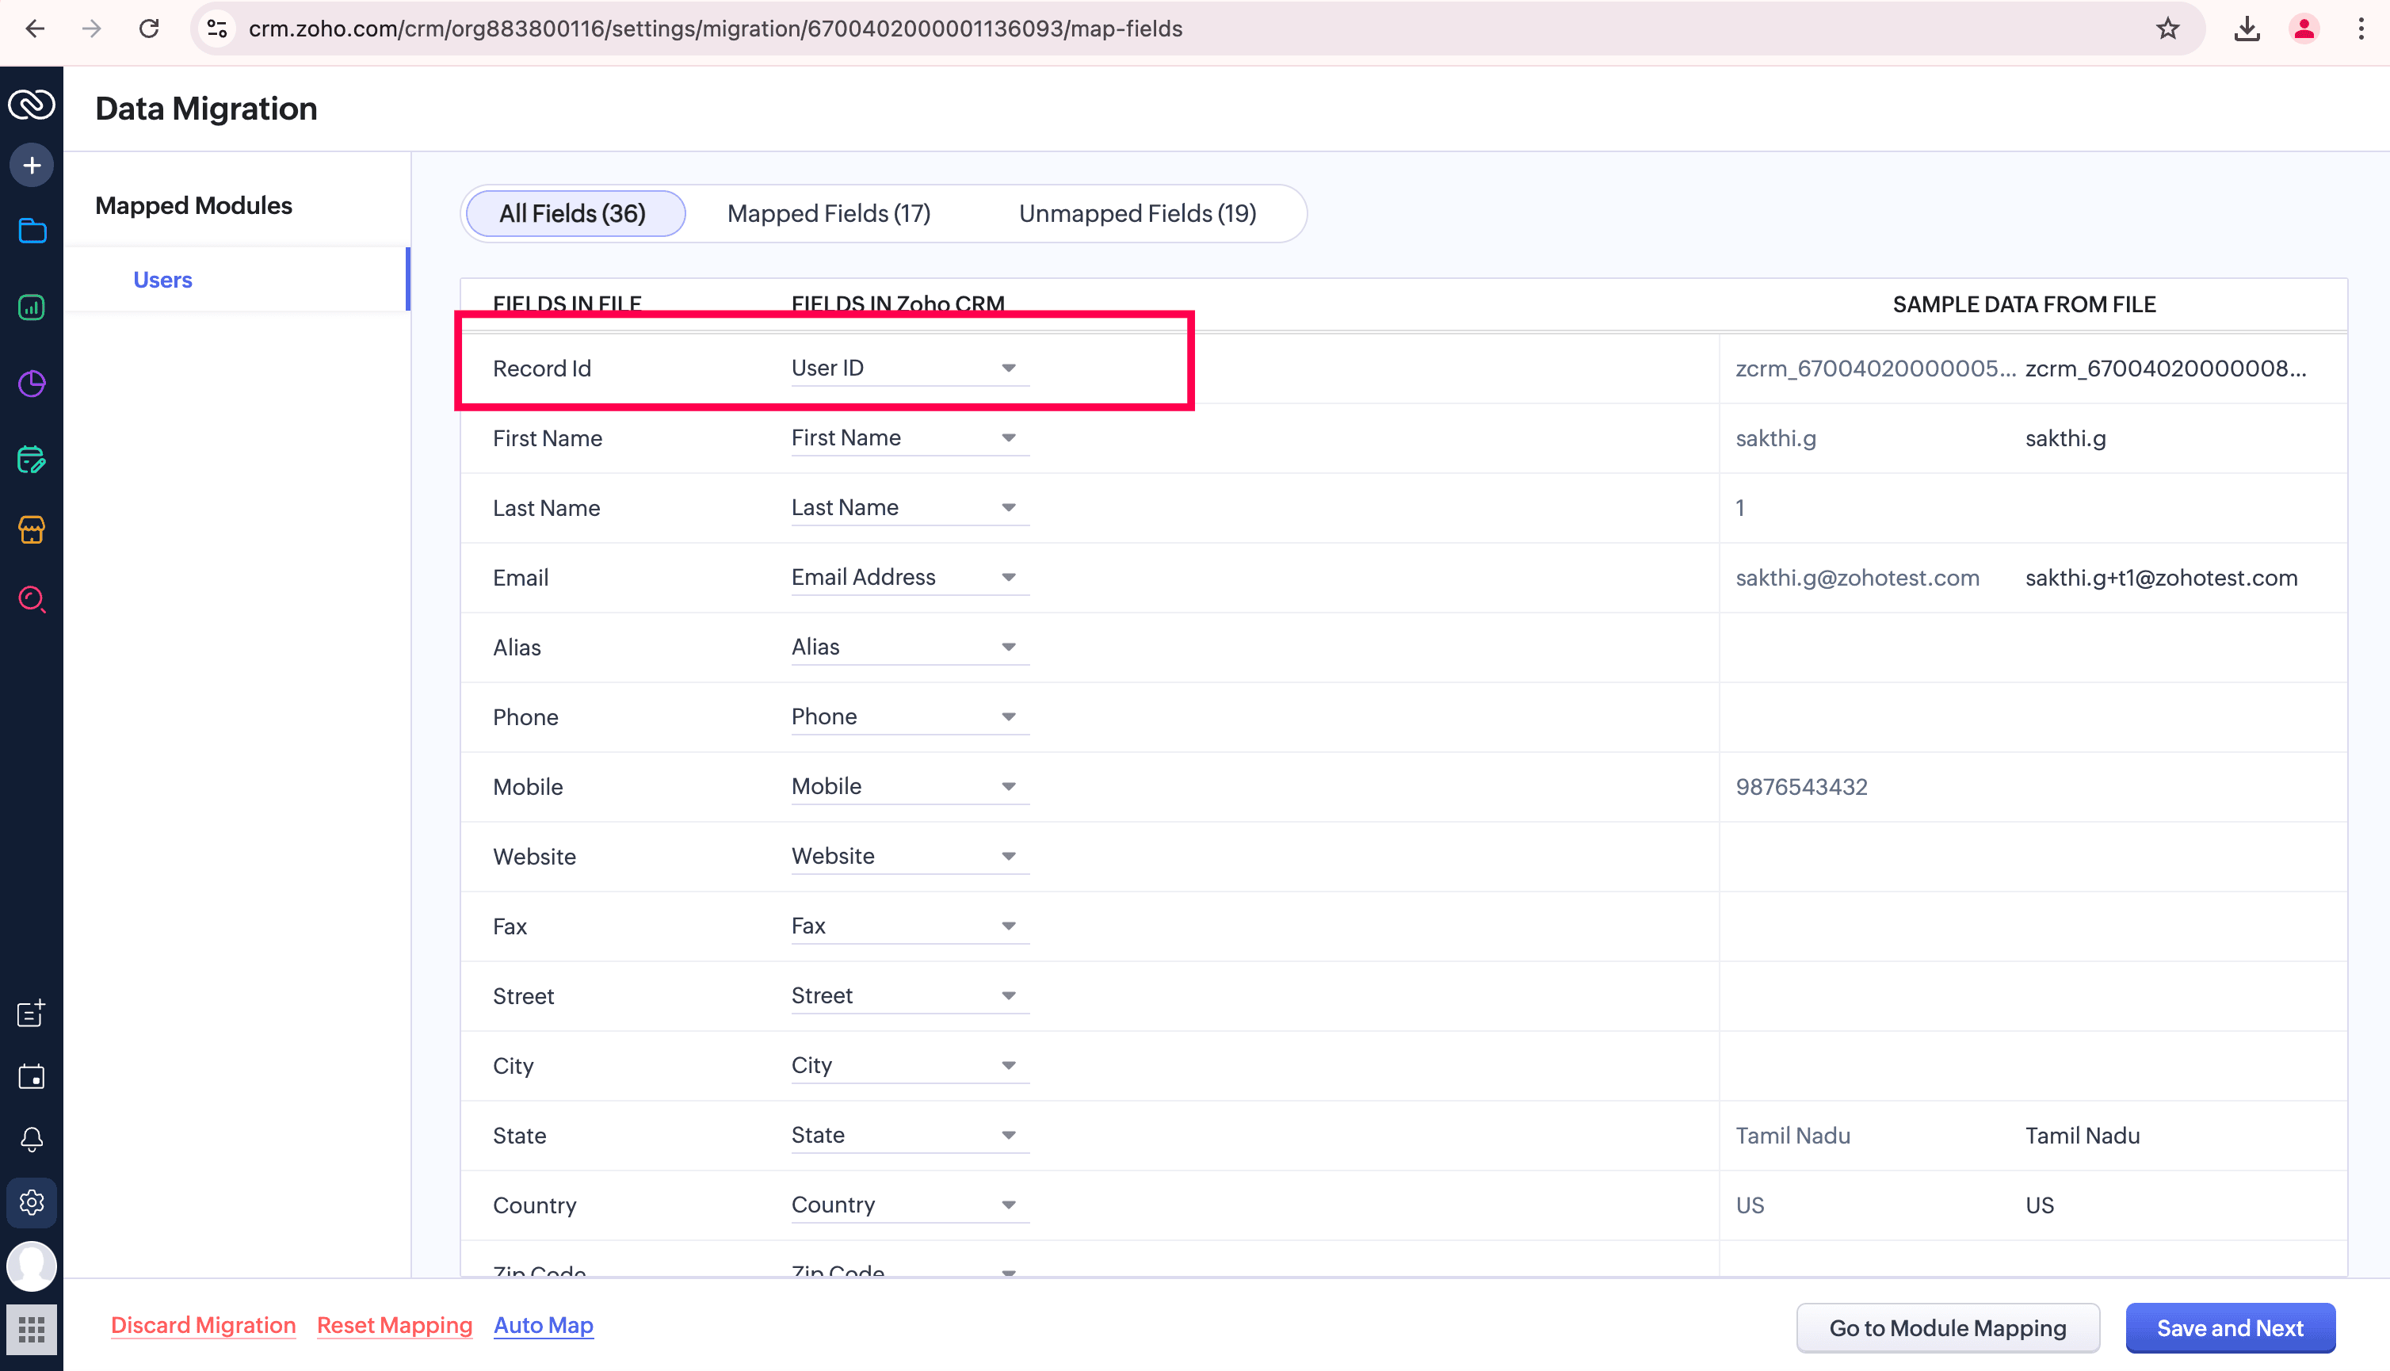Screen dimensions: 2390x1371
Task: Switch to Mapped Fields (17) tab
Action: tap(828, 214)
